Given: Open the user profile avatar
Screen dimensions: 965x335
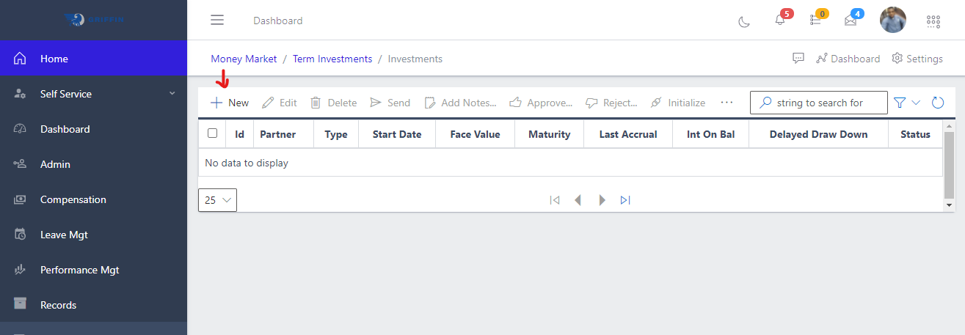Looking at the screenshot, I should coord(893,20).
